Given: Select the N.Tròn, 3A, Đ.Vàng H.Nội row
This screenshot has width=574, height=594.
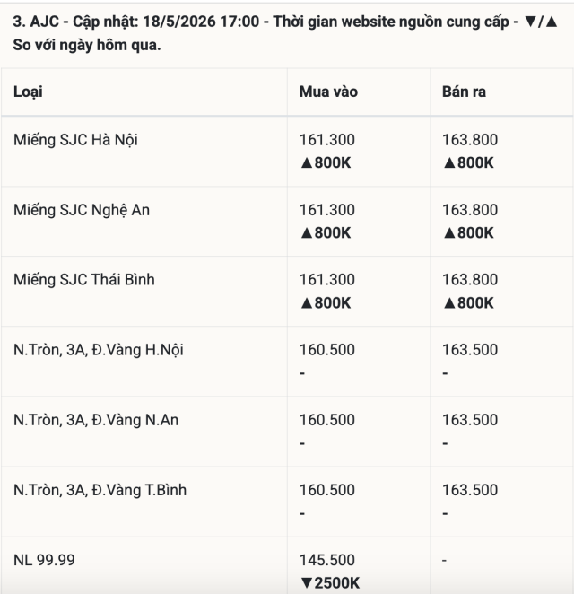Looking at the screenshot, I should (x=287, y=362).
